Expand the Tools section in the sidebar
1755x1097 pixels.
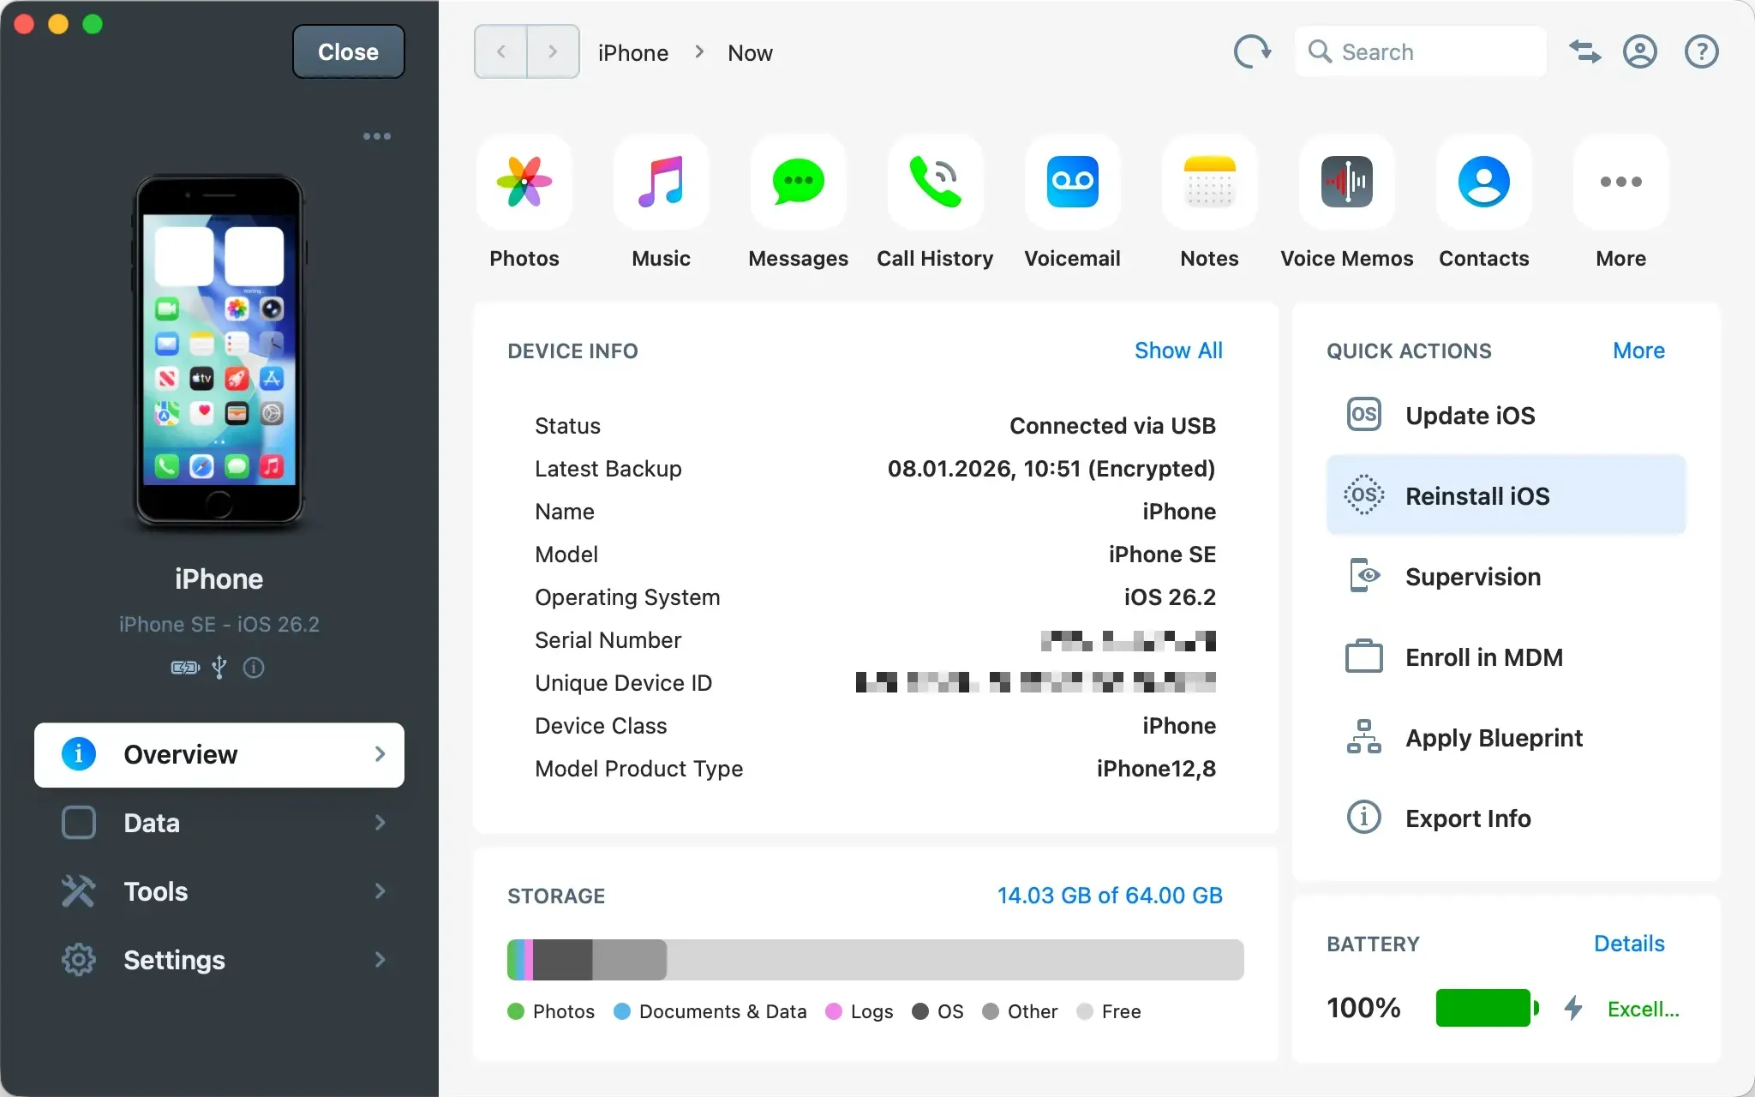[x=219, y=891]
